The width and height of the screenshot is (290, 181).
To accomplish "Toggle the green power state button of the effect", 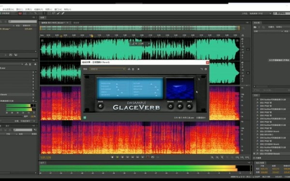I will click(x=85, y=117).
